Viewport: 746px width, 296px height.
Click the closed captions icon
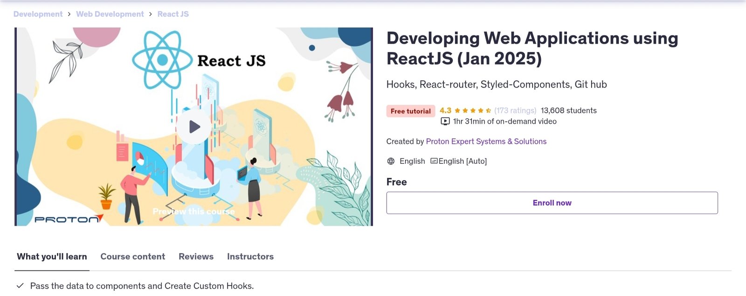(x=434, y=161)
